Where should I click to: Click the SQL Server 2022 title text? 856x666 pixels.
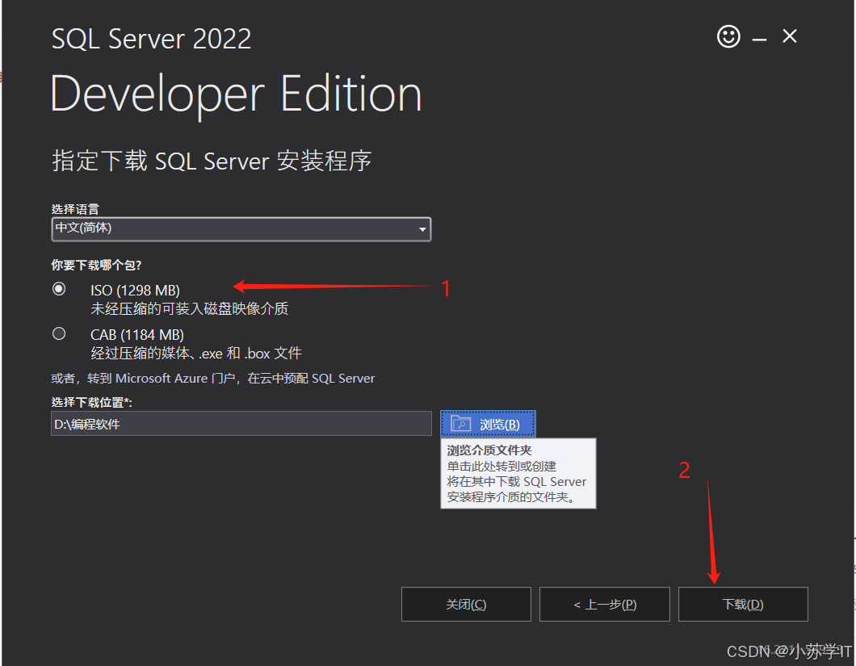[x=151, y=39]
